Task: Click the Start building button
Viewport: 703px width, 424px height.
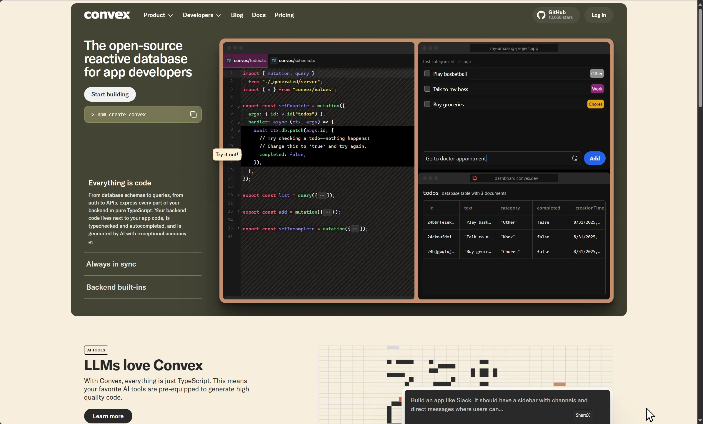Action: coord(110,94)
